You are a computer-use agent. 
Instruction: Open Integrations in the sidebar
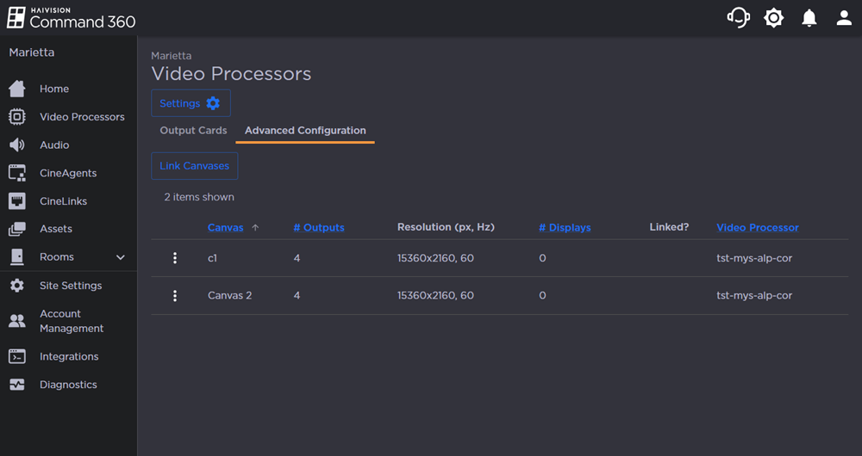(x=68, y=356)
